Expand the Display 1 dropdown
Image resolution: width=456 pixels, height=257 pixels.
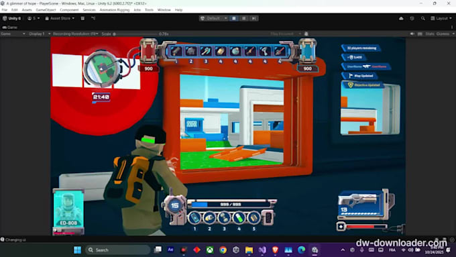[40, 34]
